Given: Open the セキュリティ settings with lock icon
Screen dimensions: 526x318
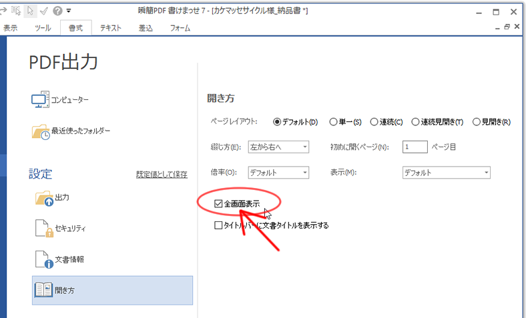Looking at the screenshot, I should point(44,228).
